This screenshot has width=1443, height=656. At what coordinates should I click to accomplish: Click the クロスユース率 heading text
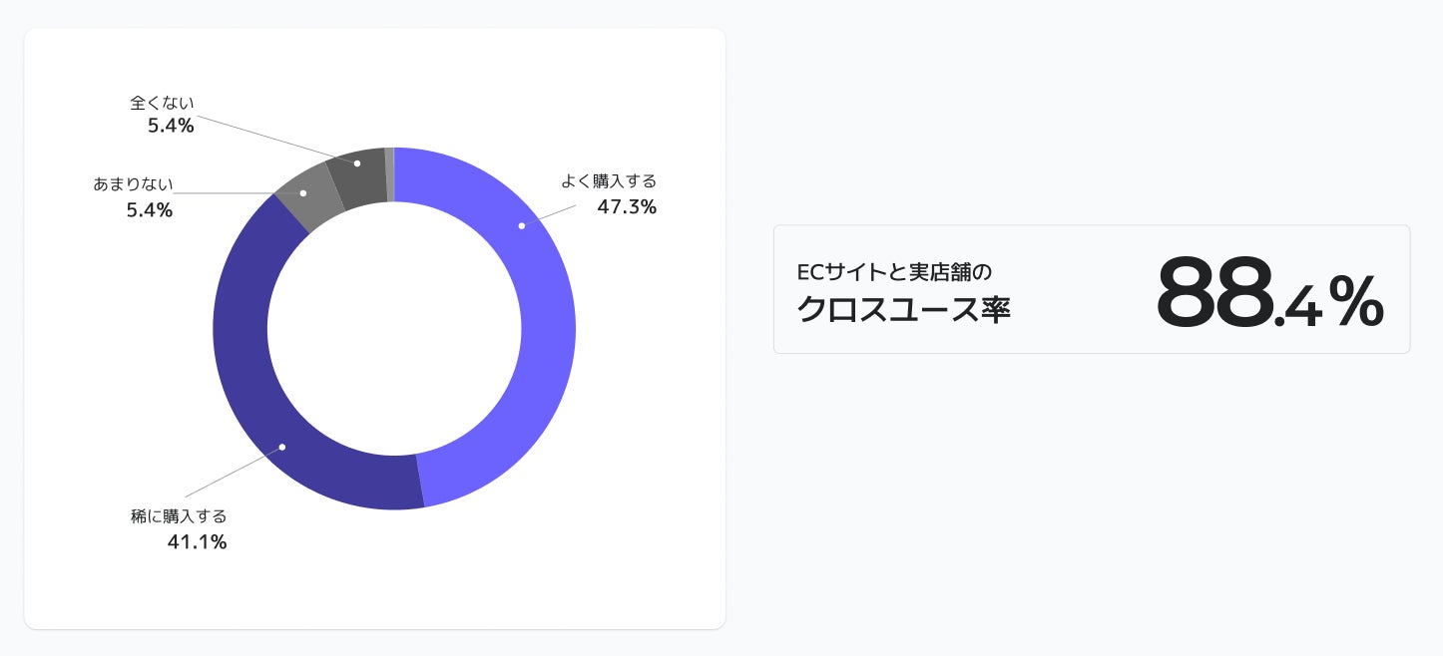(x=903, y=309)
